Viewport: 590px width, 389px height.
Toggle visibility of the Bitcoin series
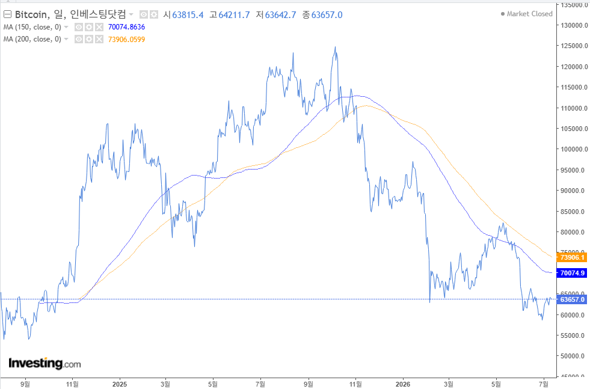(x=144, y=14)
